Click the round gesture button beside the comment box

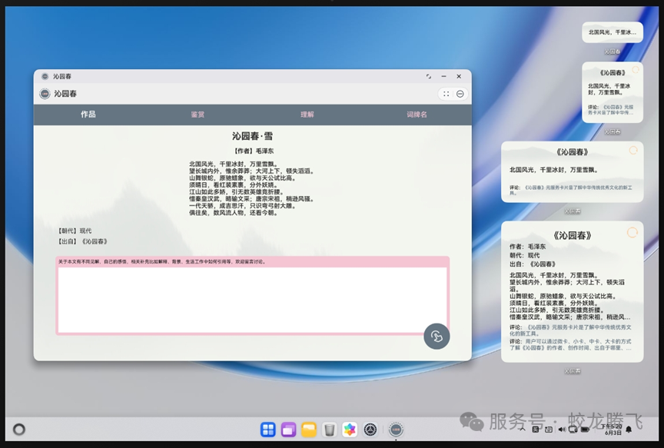click(437, 337)
